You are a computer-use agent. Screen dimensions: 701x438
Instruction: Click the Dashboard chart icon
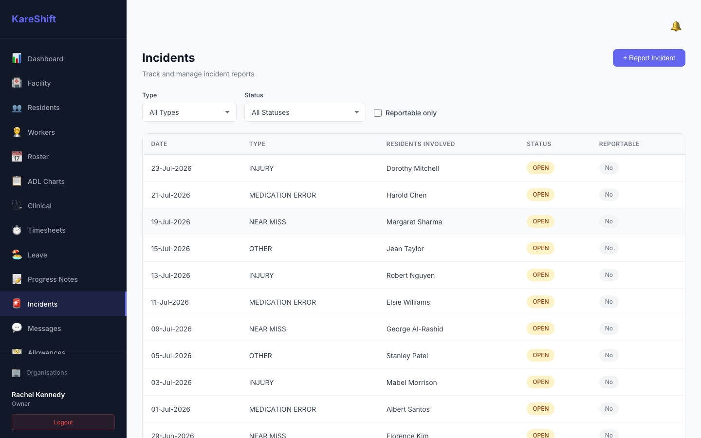[x=17, y=58]
